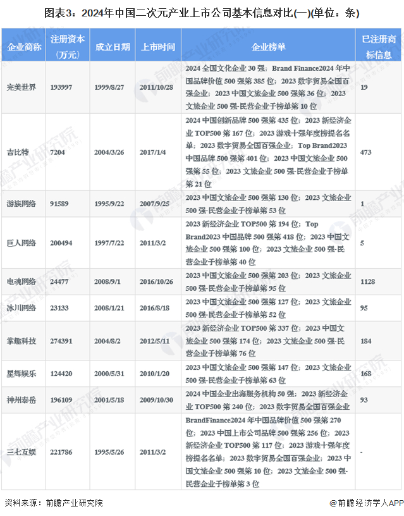This screenshot has width=404, height=516.
Task: Click founding date '2001/5/18'
Action: (109, 400)
